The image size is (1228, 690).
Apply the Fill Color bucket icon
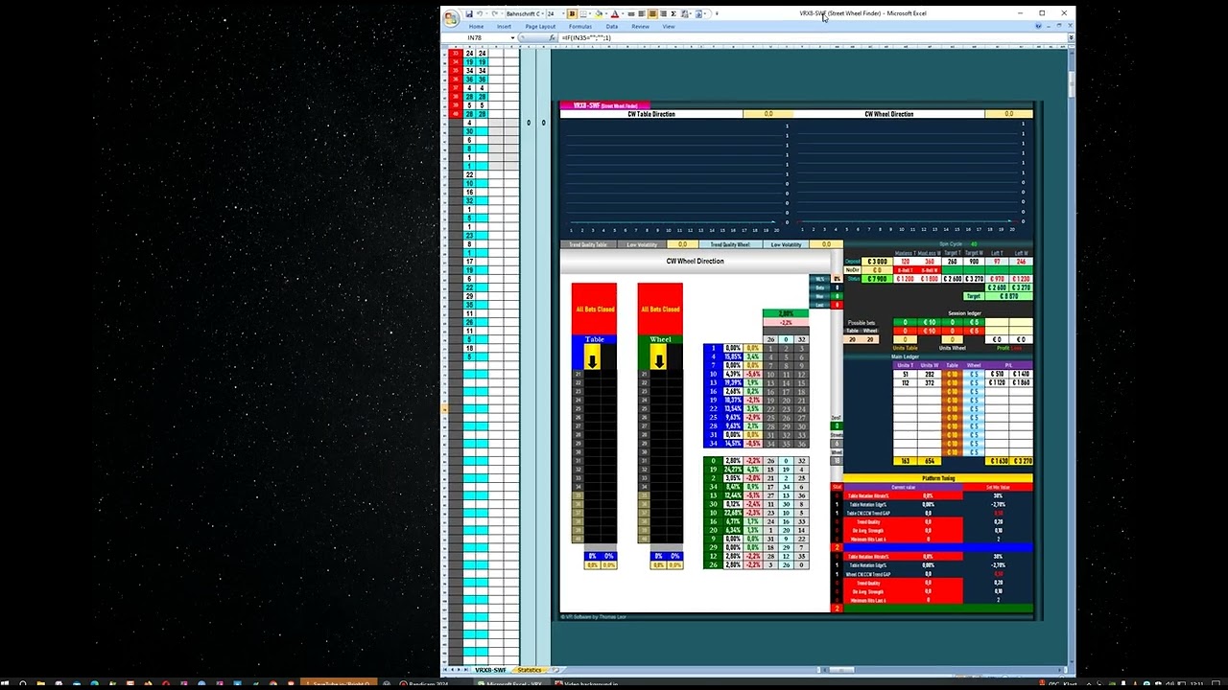(599, 13)
